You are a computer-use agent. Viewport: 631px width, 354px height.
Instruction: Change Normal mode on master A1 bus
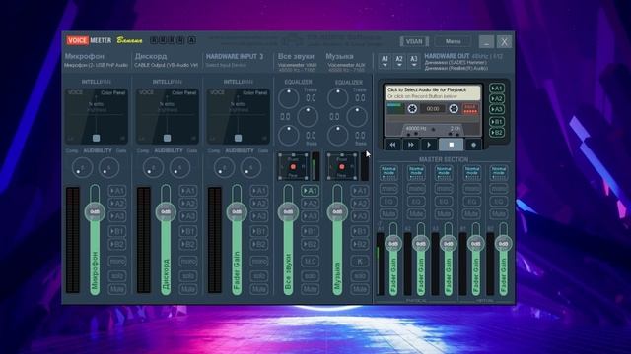click(x=388, y=173)
